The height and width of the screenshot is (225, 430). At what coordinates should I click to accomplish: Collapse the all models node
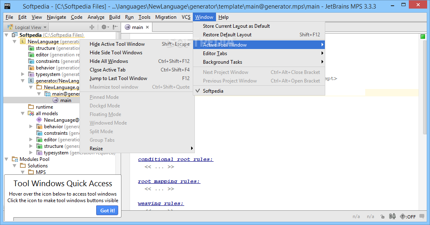tap(23, 114)
